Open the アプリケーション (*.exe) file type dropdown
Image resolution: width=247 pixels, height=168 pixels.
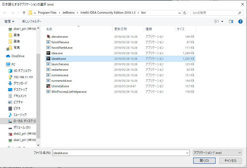(217, 153)
